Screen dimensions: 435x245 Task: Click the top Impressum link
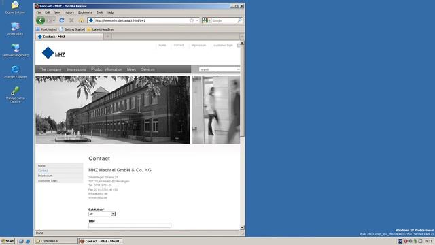pyautogui.click(x=198, y=45)
